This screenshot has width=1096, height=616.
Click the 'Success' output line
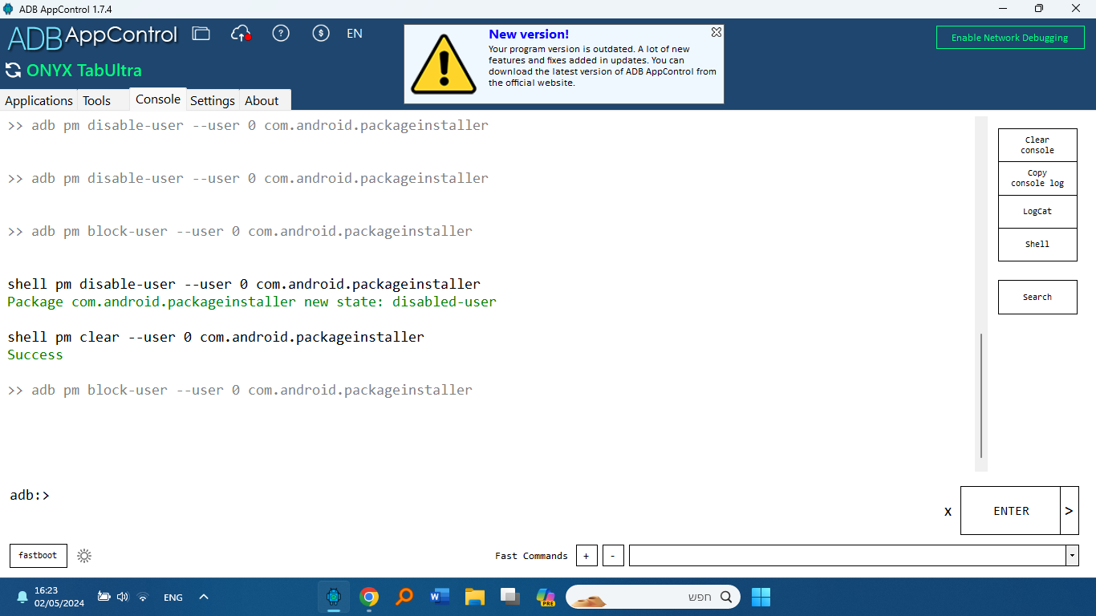coord(35,355)
